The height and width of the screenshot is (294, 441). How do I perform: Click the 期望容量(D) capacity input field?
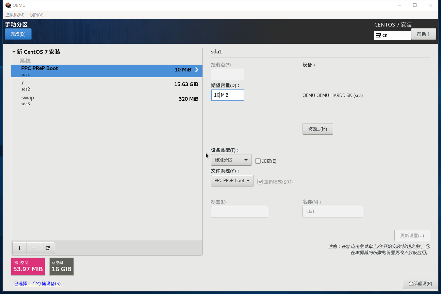pos(228,95)
